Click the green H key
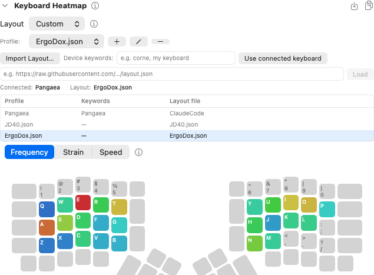Viewport: 374px width, 275px height. tap(255, 225)
